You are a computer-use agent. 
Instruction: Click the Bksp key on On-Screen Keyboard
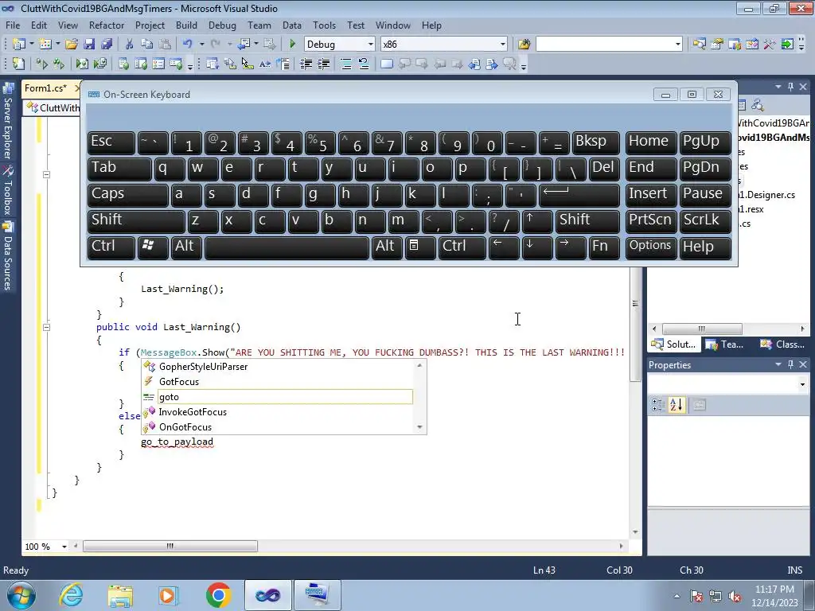point(595,142)
